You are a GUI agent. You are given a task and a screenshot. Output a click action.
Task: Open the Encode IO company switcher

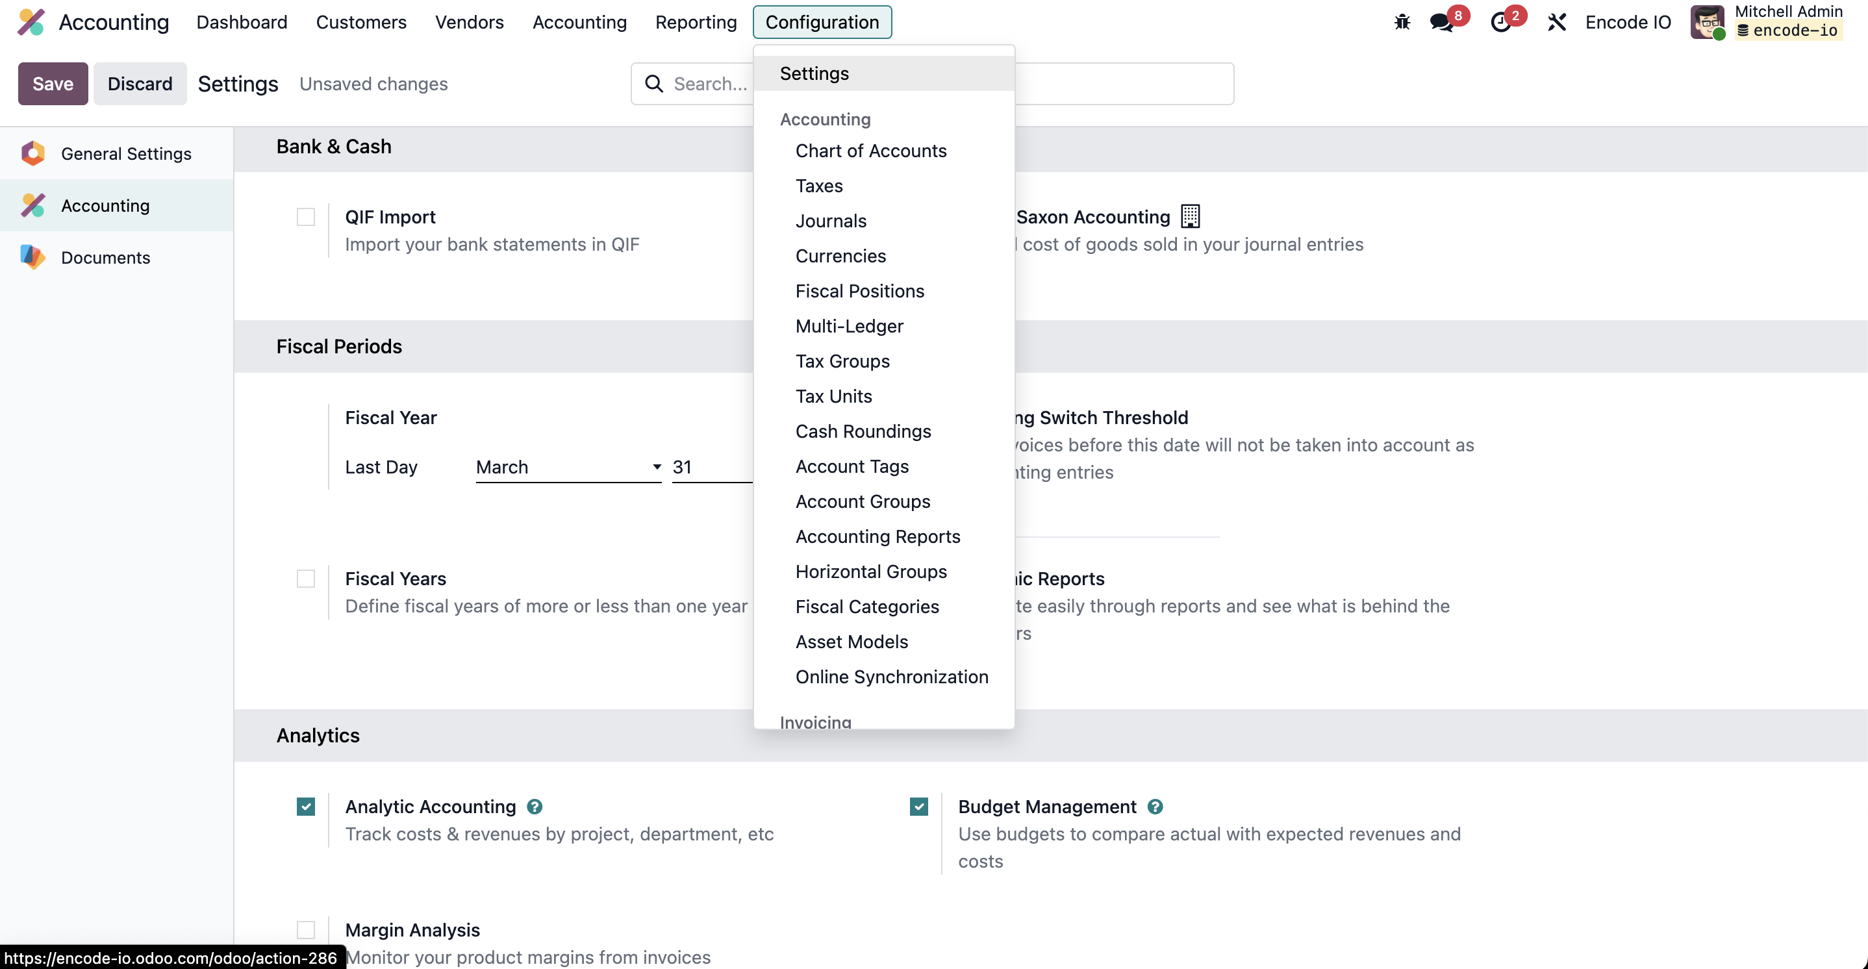pyautogui.click(x=1627, y=22)
